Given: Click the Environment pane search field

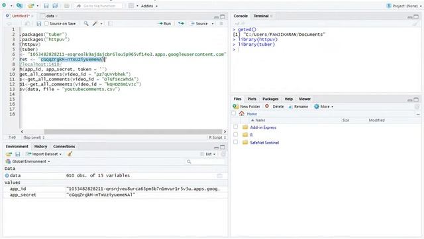Looking at the screenshot, I should [205, 162].
